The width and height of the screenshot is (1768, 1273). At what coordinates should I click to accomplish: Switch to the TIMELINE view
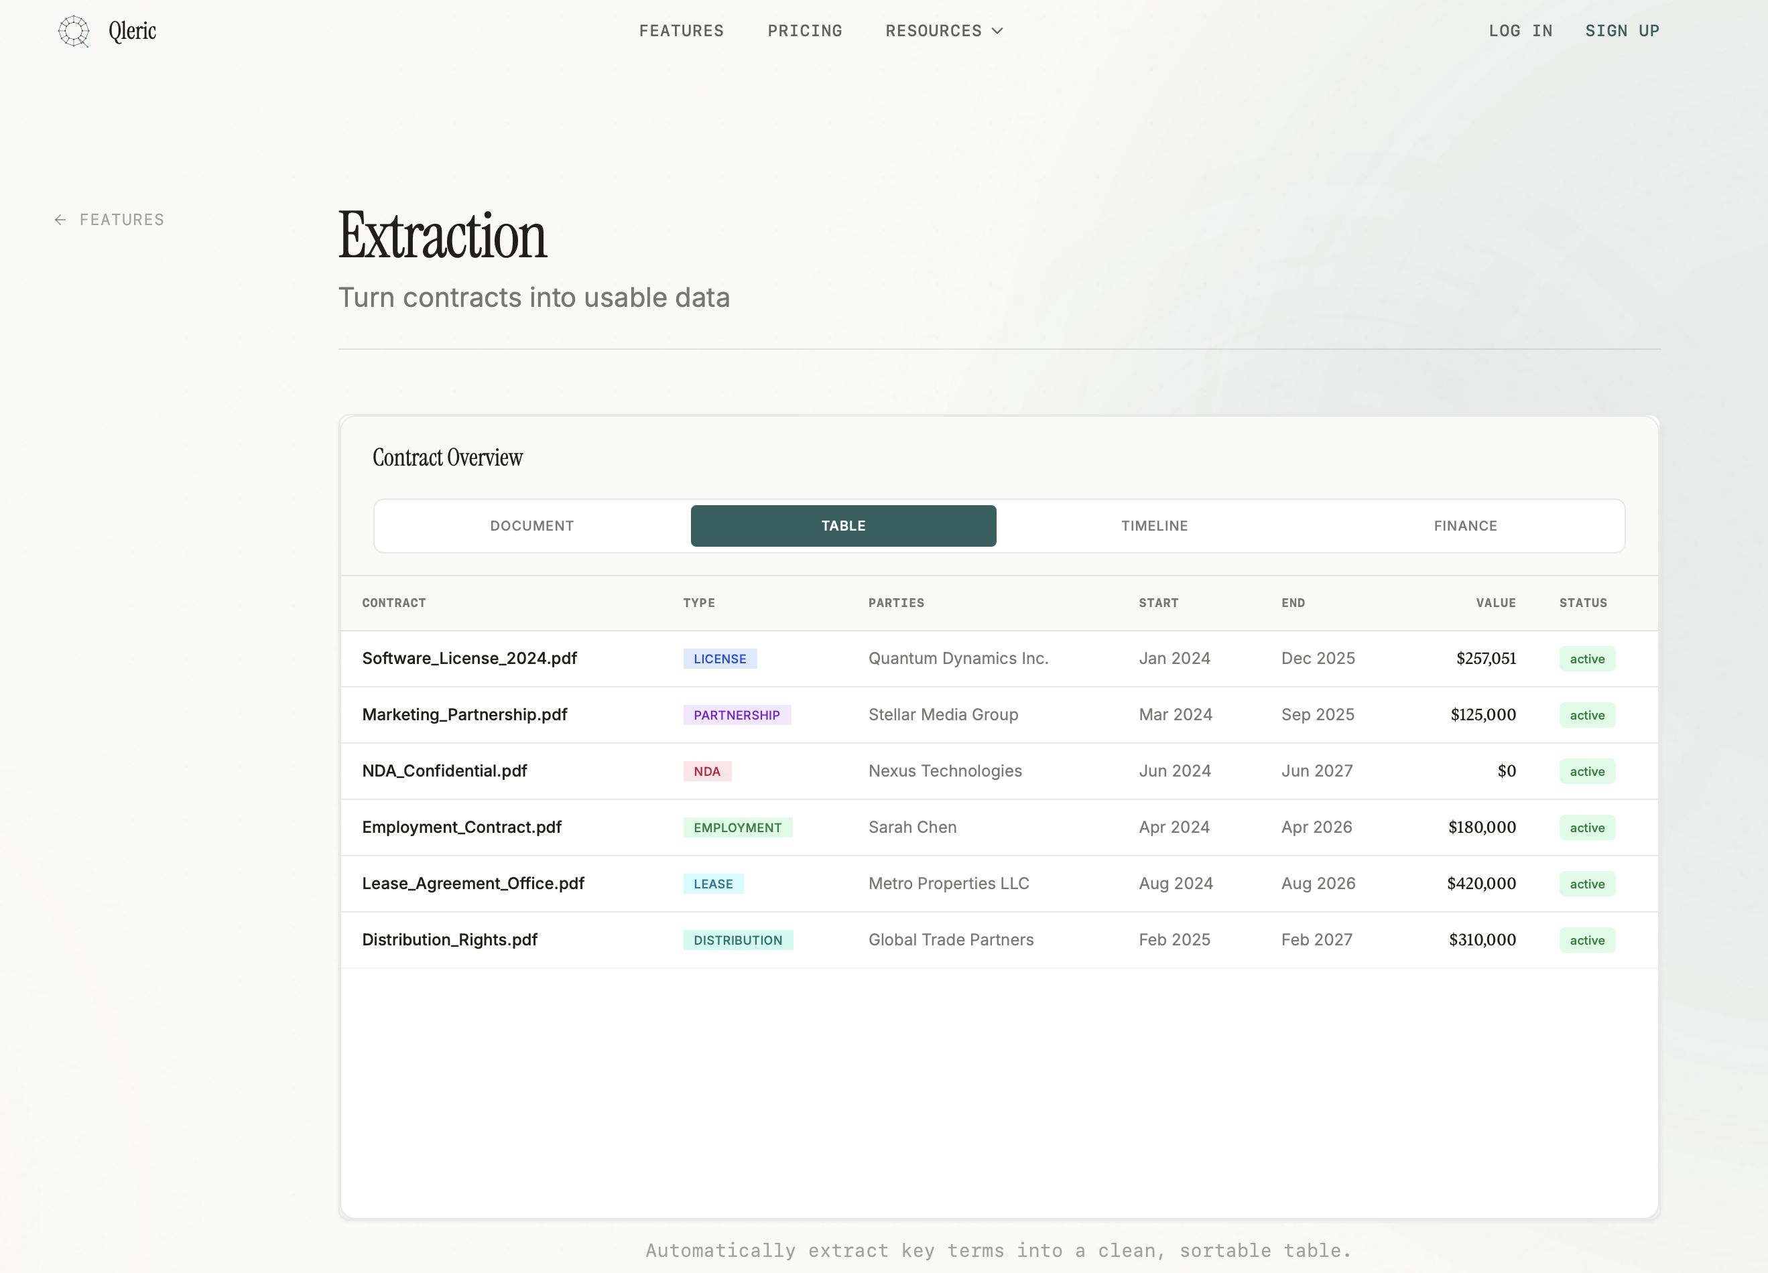pos(1155,526)
